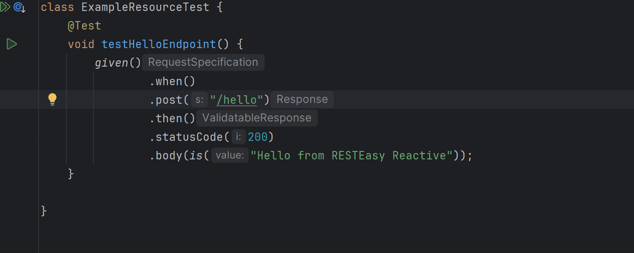Click the @Test annotation
Image resolution: width=634 pixels, height=253 pixels.
(85, 25)
